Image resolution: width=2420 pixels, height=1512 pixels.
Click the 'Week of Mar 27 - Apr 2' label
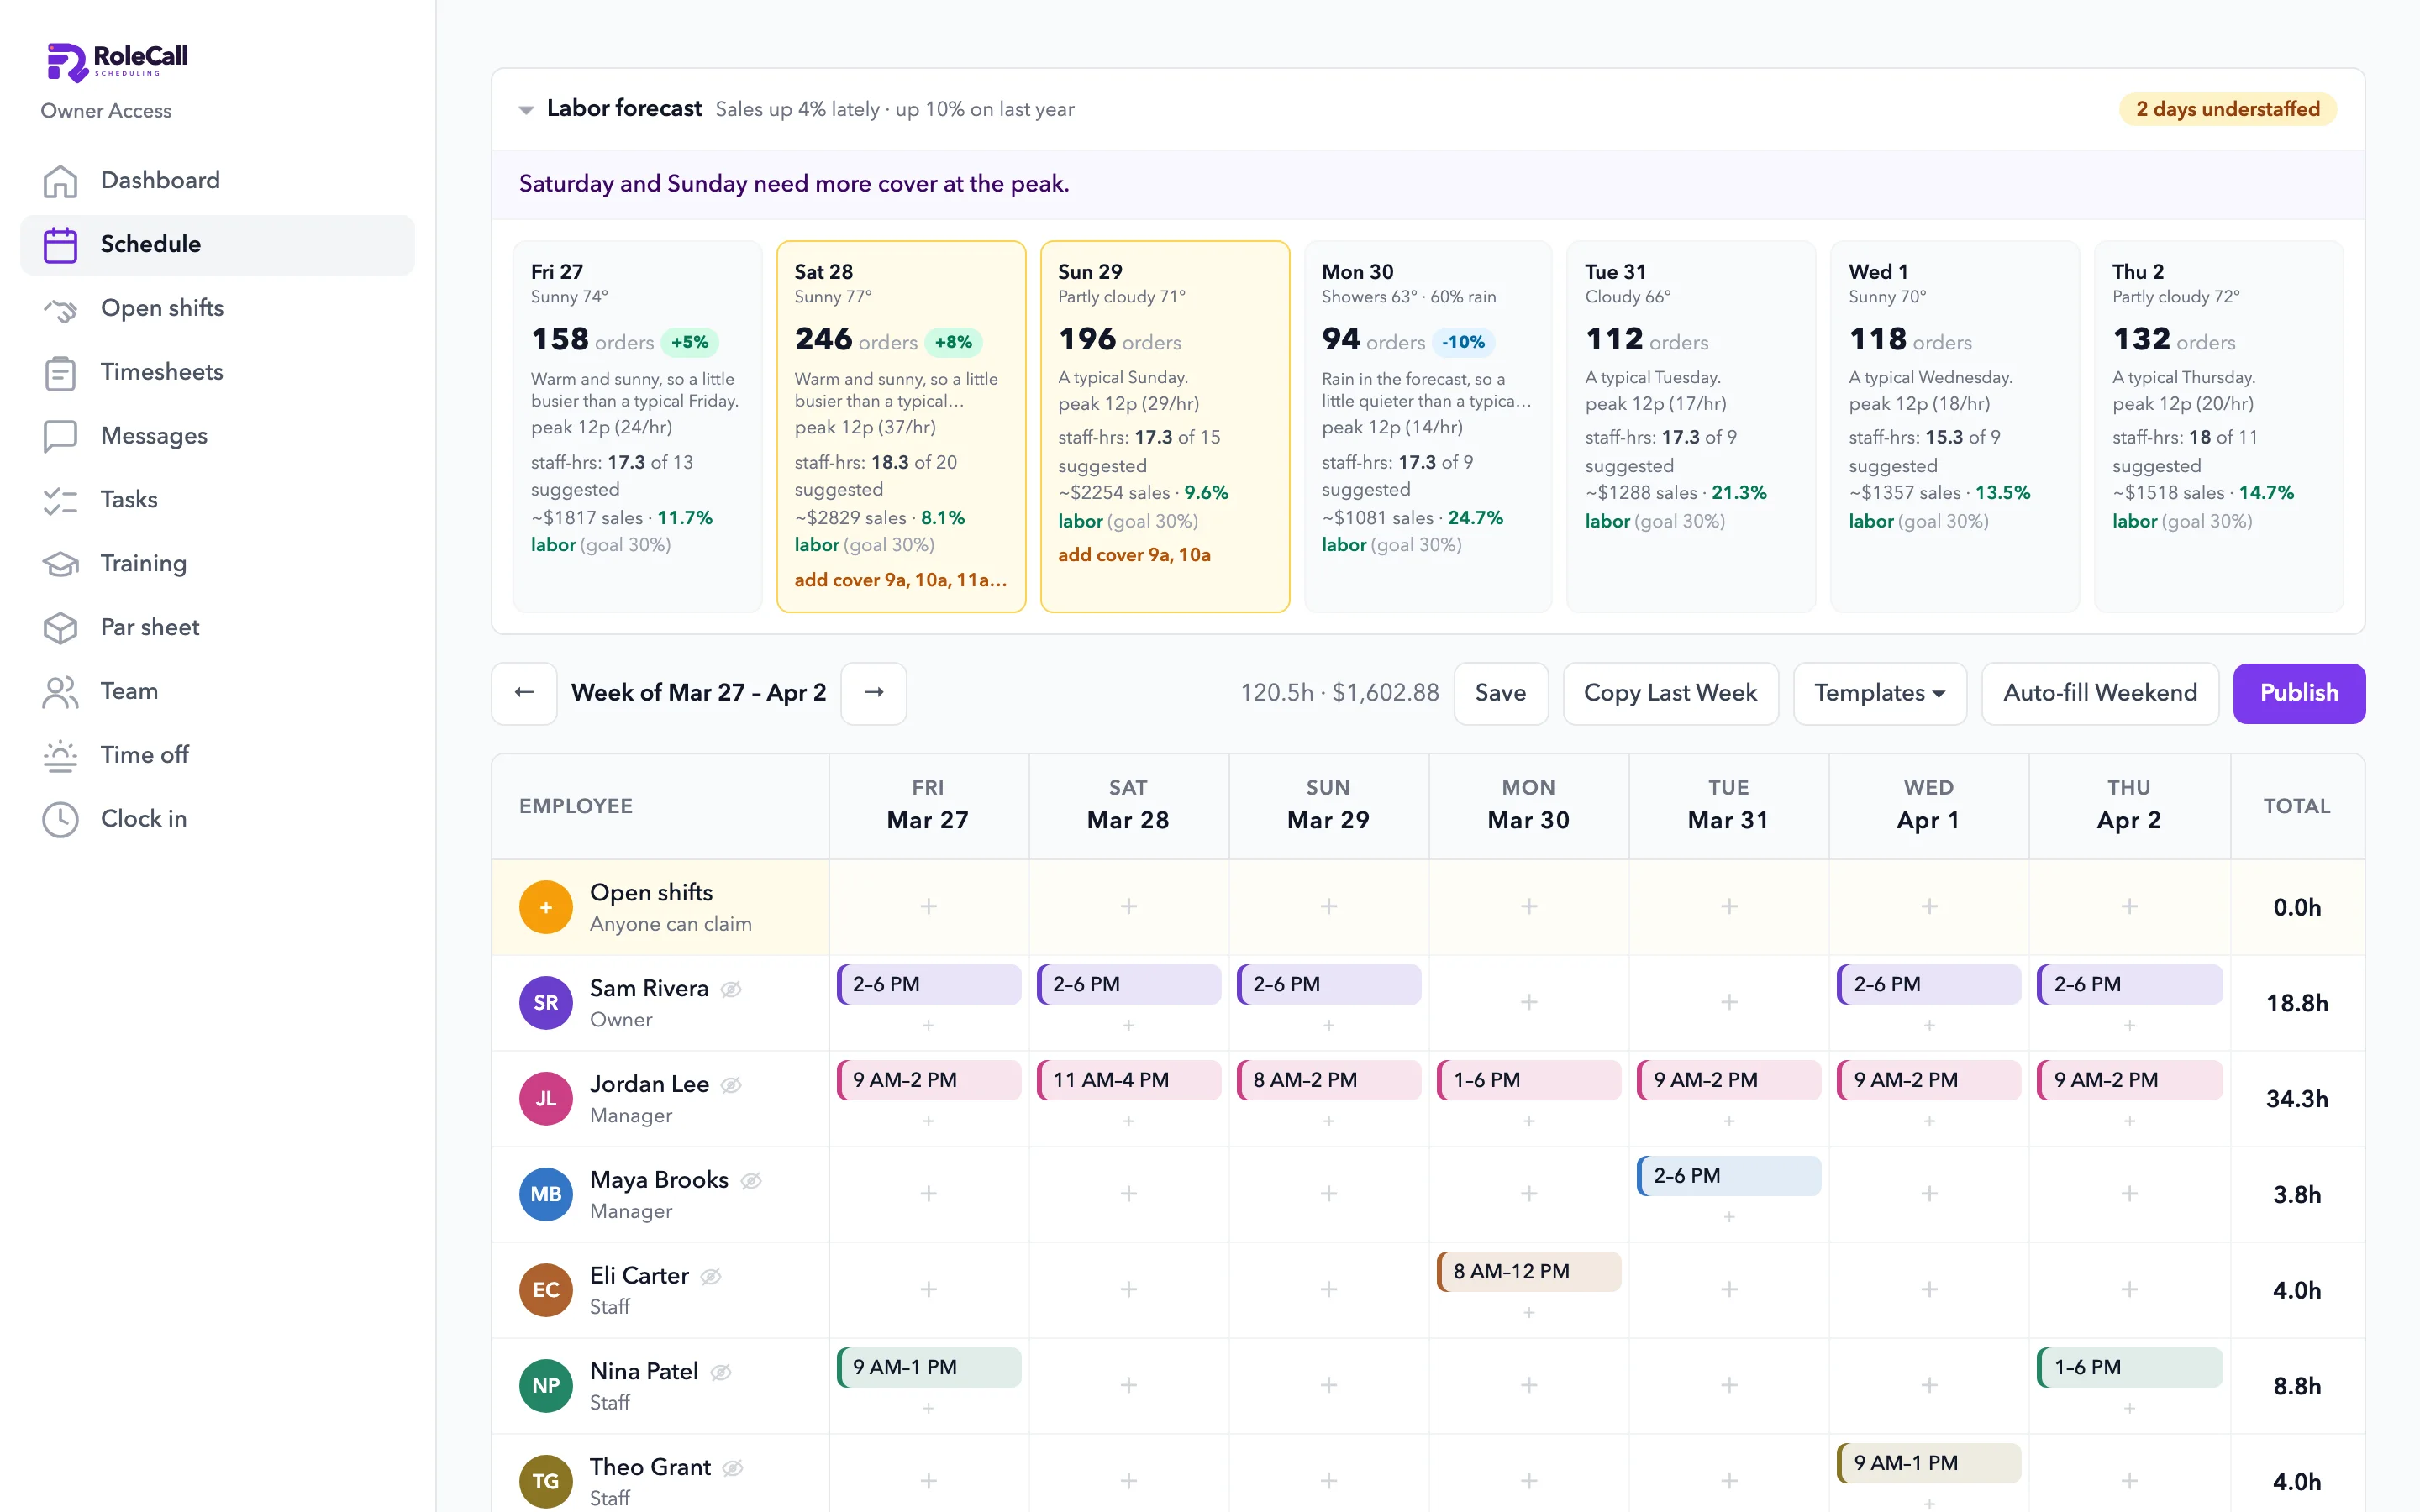click(x=698, y=693)
